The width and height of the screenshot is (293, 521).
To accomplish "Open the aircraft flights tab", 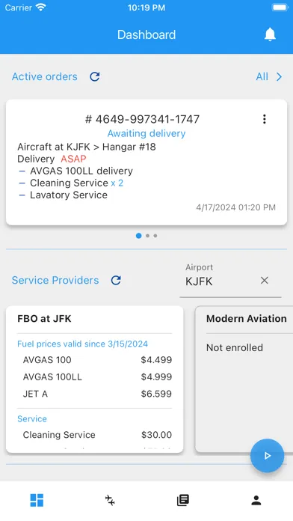I will tap(110, 500).
